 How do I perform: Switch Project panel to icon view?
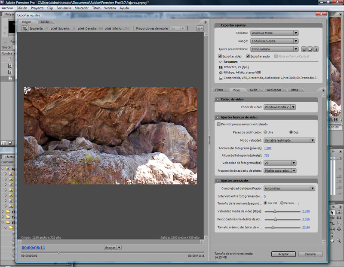[x=10, y=143]
